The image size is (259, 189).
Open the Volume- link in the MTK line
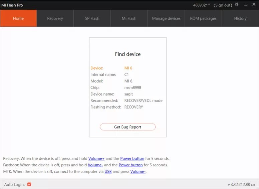point(138,172)
